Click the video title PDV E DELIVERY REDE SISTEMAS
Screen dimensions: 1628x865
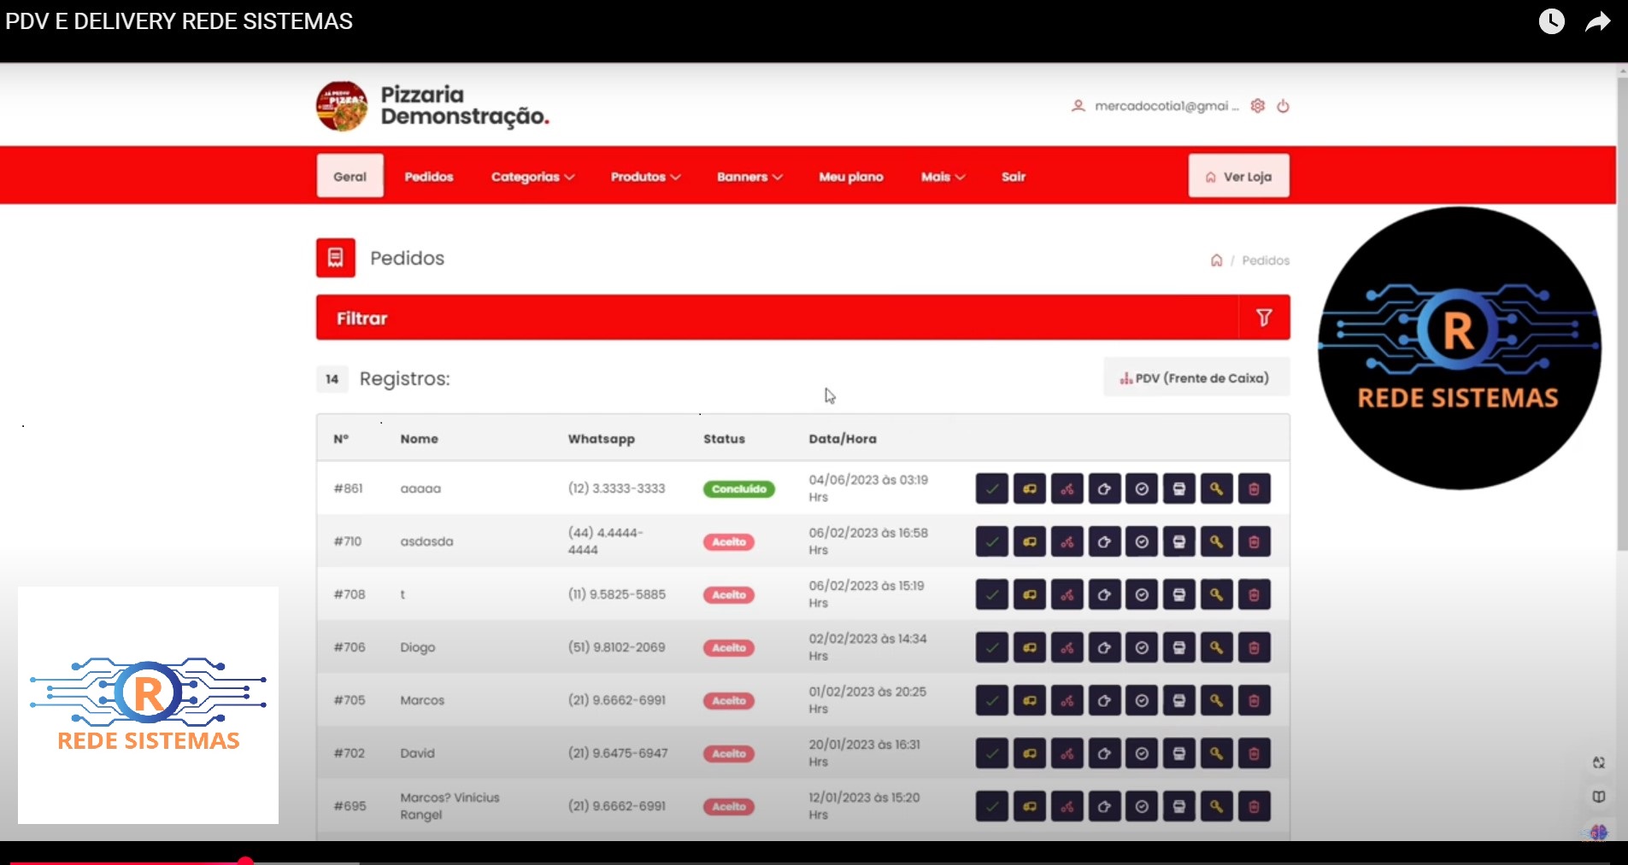click(179, 21)
